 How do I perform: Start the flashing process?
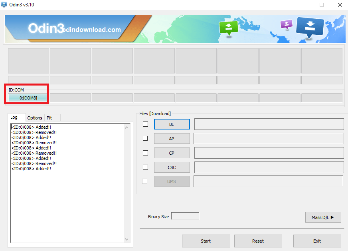pyautogui.click(x=206, y=241)
